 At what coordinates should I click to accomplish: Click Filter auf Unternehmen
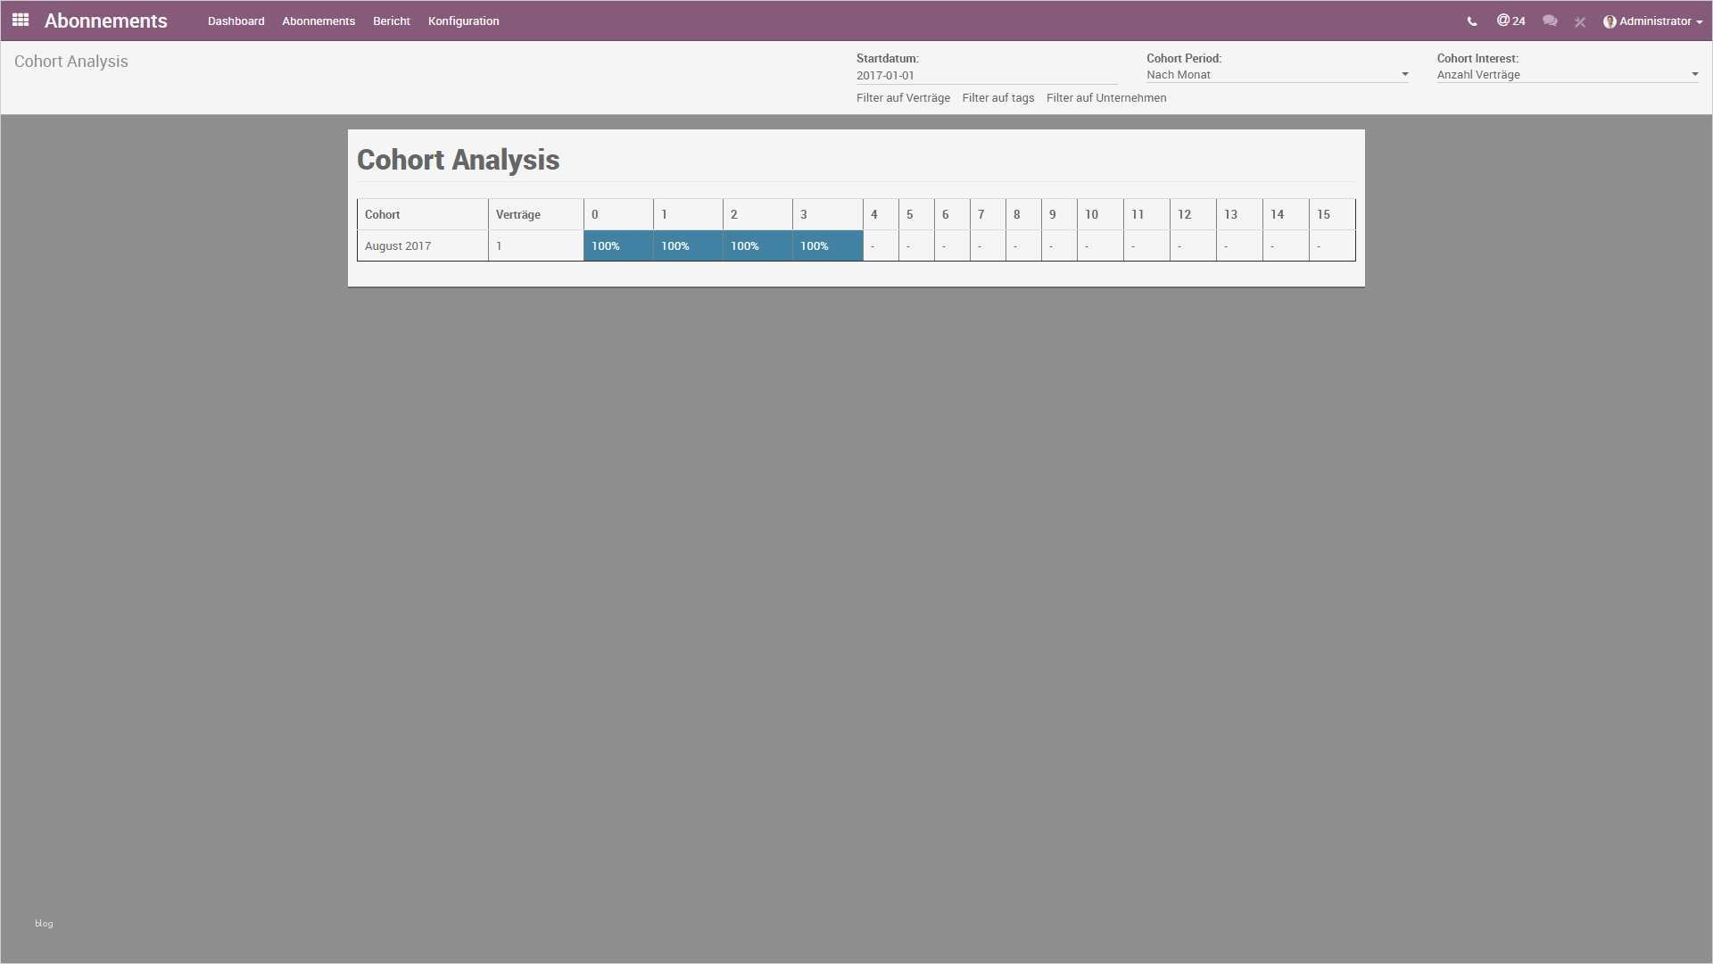pyautogui.click(x=1105, y=98)
